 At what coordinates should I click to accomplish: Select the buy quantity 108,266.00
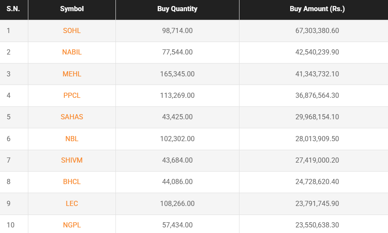coord(177,203)
